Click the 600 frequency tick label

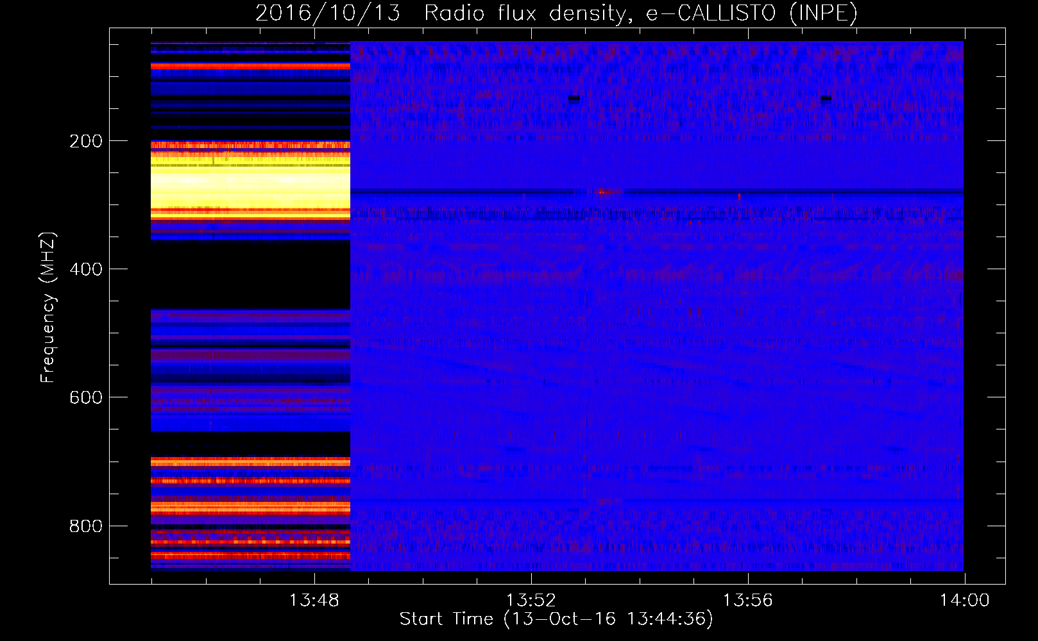tap(86, 397)
